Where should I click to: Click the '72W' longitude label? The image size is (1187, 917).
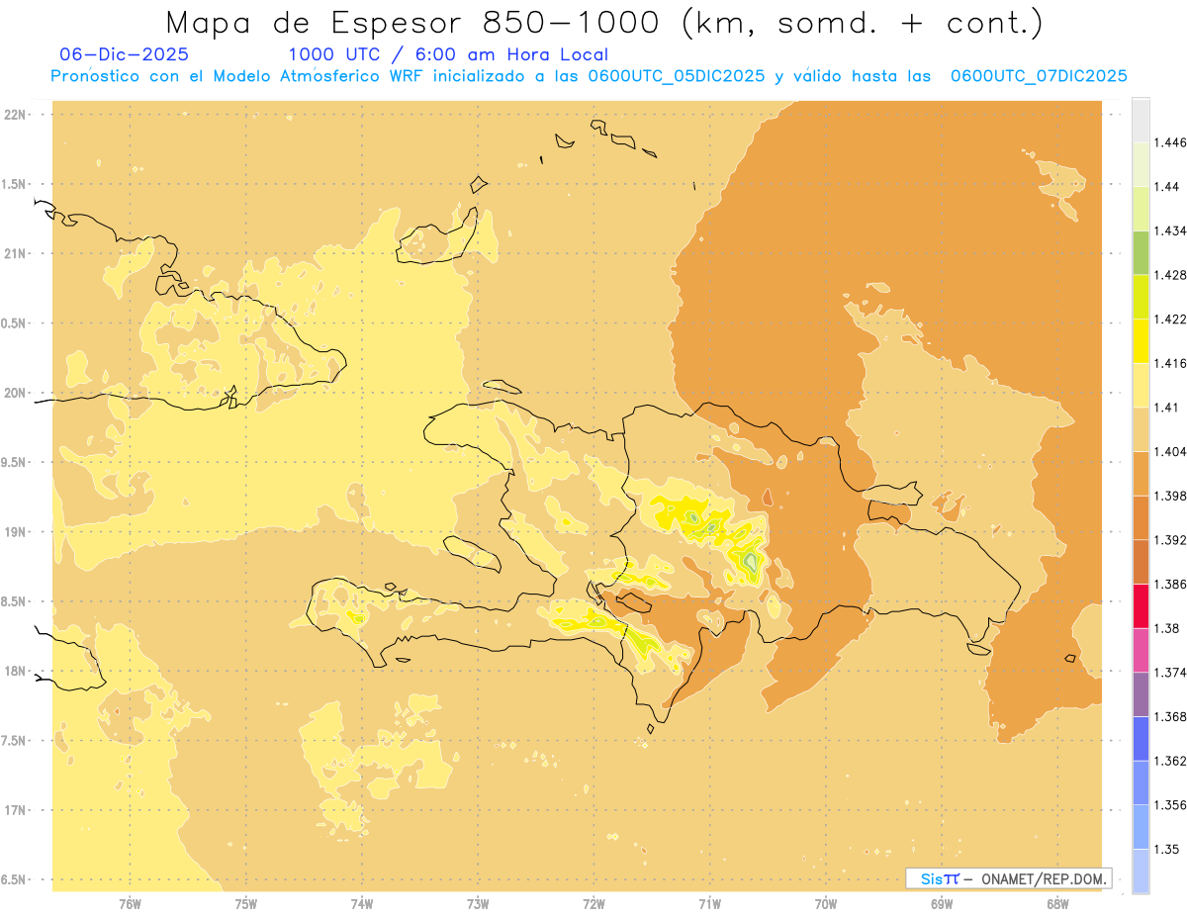(x=594, y=904)
